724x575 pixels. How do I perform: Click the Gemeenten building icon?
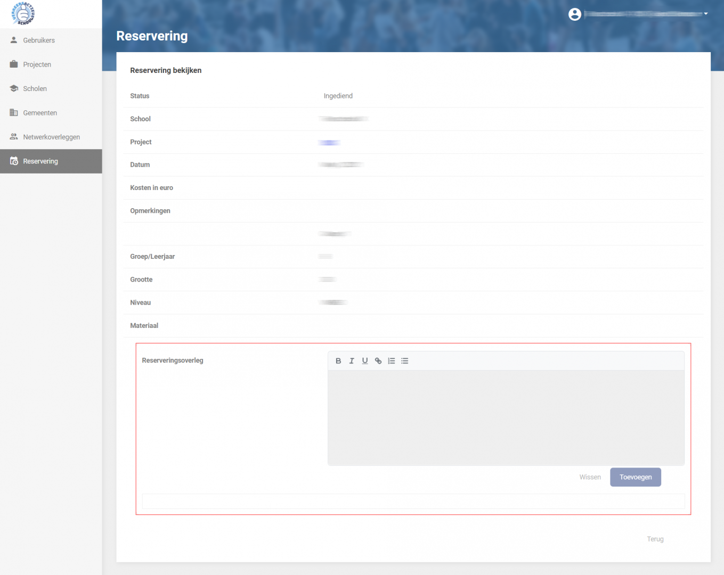tap(14, 112)
